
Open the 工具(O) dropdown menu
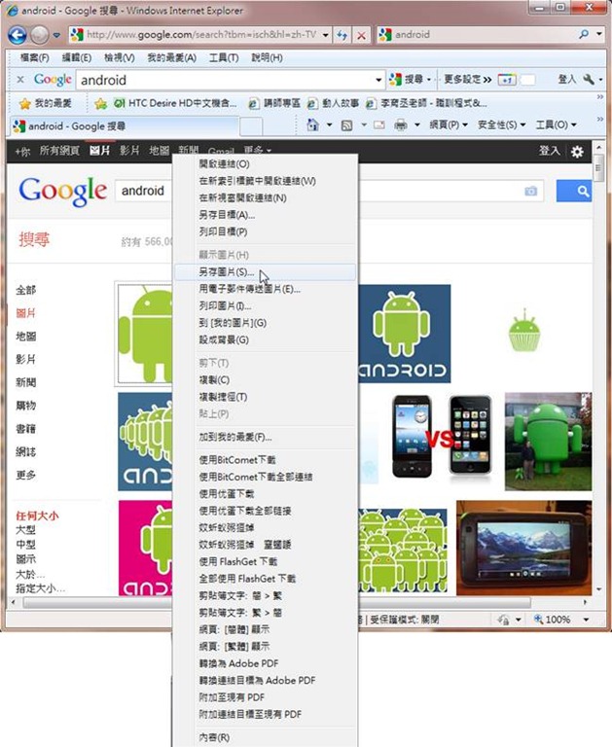[556, 124]
